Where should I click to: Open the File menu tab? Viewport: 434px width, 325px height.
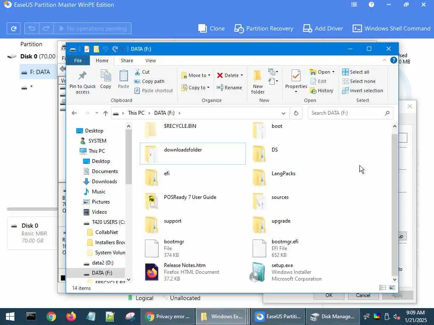pos(78,61)
